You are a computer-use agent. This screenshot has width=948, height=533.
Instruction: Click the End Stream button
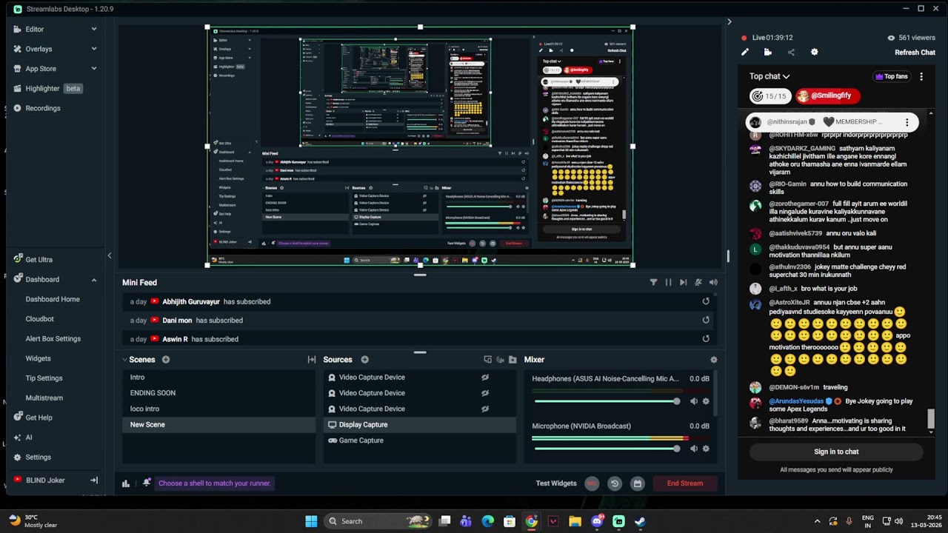coord(685,483)
